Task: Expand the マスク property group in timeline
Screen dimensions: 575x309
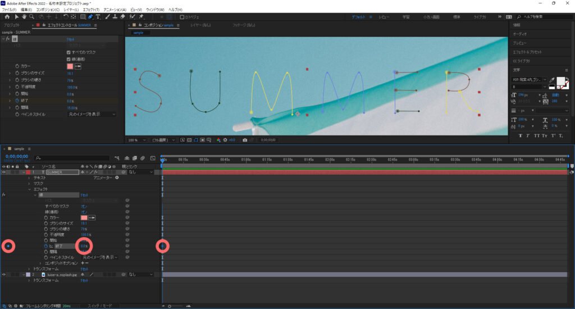Action: click(29, 184)
